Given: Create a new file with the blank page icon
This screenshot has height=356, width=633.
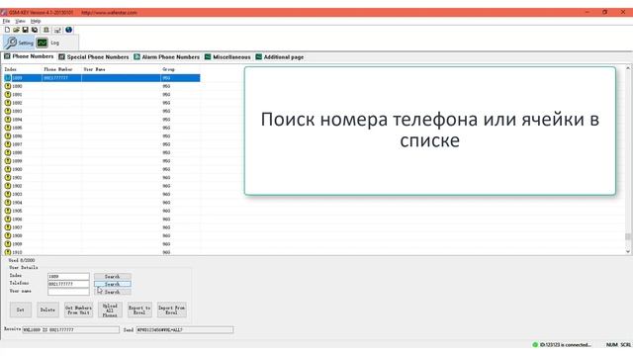Looking at the screenshot, I should coord(7,30).
